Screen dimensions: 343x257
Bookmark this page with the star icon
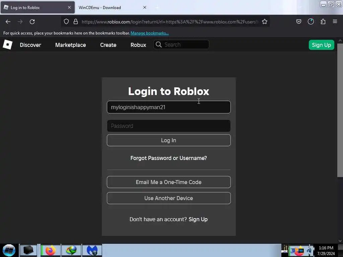click(265, 22)
